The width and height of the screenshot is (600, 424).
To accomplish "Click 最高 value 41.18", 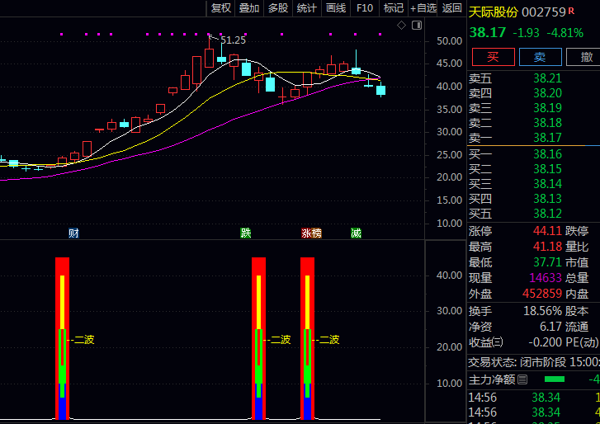I will point(547,247).
